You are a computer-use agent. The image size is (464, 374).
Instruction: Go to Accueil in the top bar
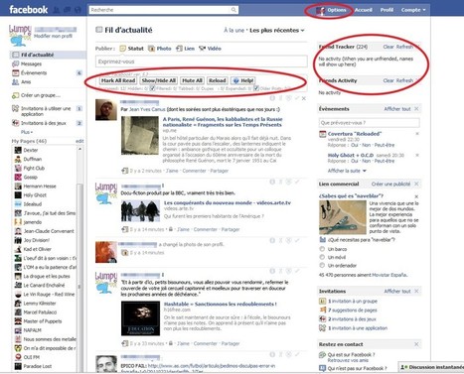pyautogui.click(x=364, y=10)
